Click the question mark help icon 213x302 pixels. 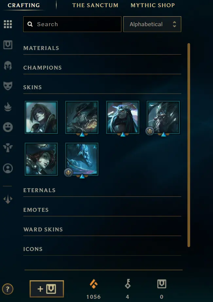tap(8, 289)
